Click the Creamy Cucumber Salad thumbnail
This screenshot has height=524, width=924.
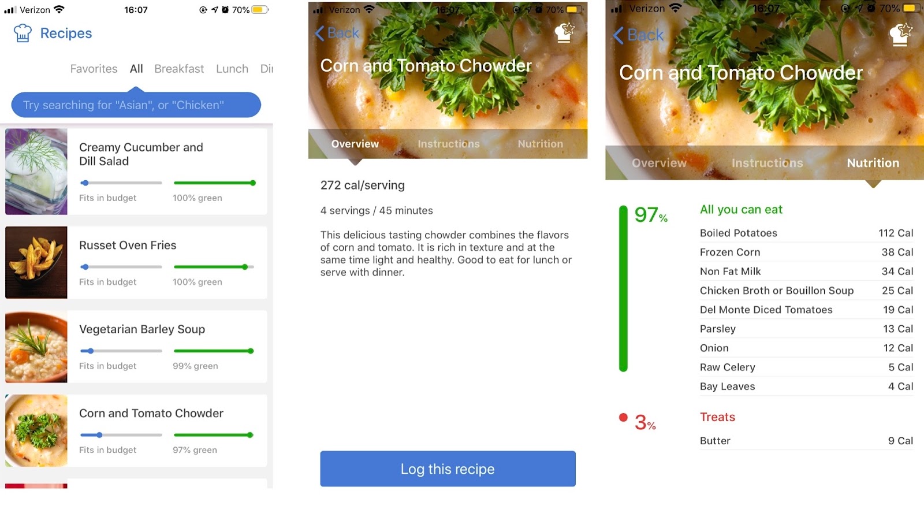coord(36,171)
